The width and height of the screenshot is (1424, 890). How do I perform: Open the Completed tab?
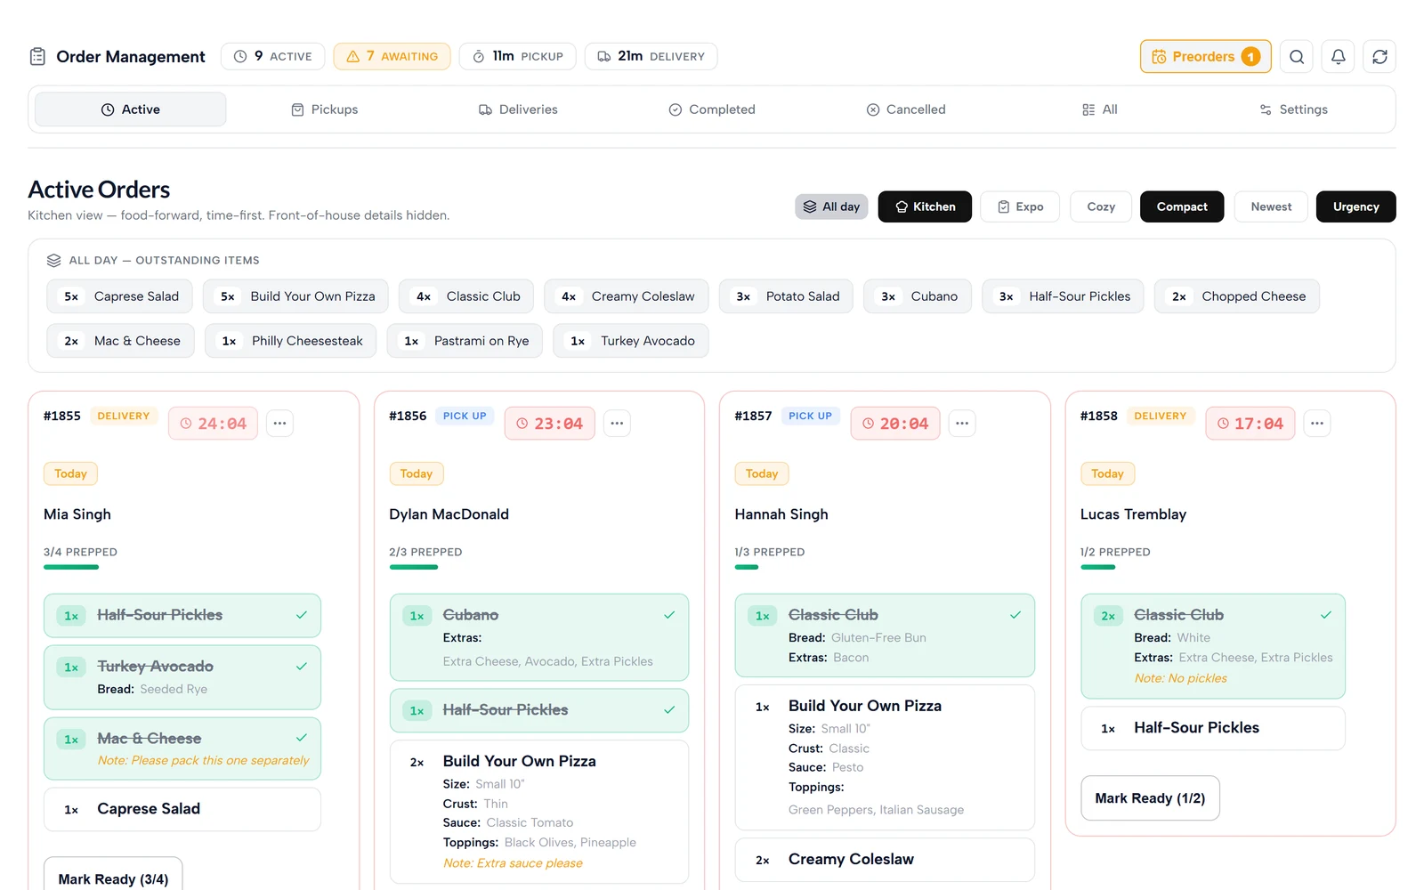pos(712,109)
